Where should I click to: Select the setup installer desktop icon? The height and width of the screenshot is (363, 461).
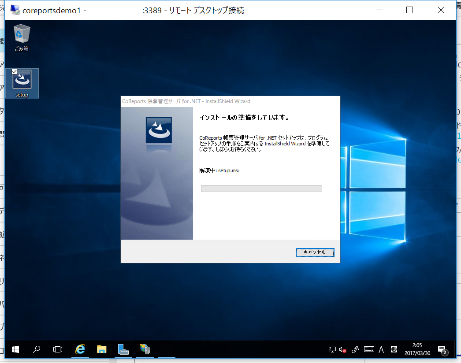coord(22,83)
